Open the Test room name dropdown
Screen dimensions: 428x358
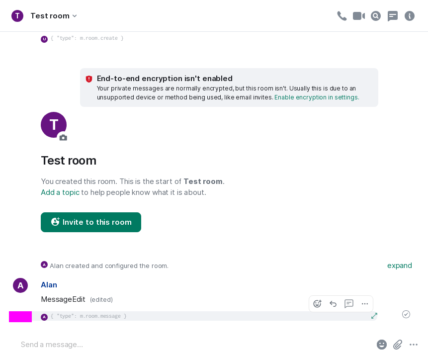pyautogui.click(x=54, y=16)
